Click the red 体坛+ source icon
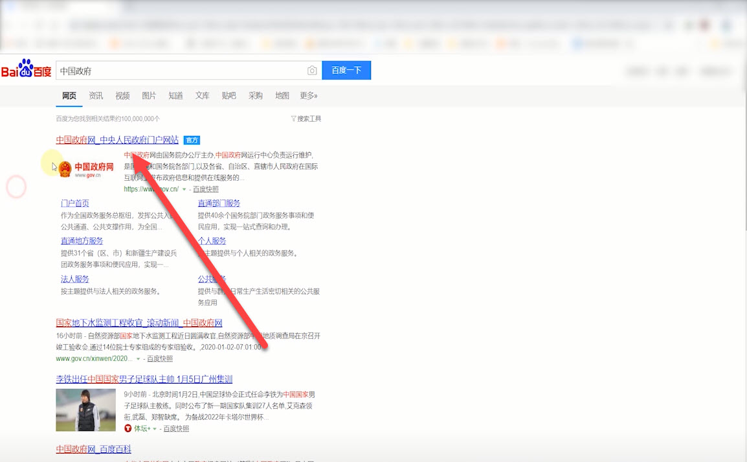 click(128, 428)
